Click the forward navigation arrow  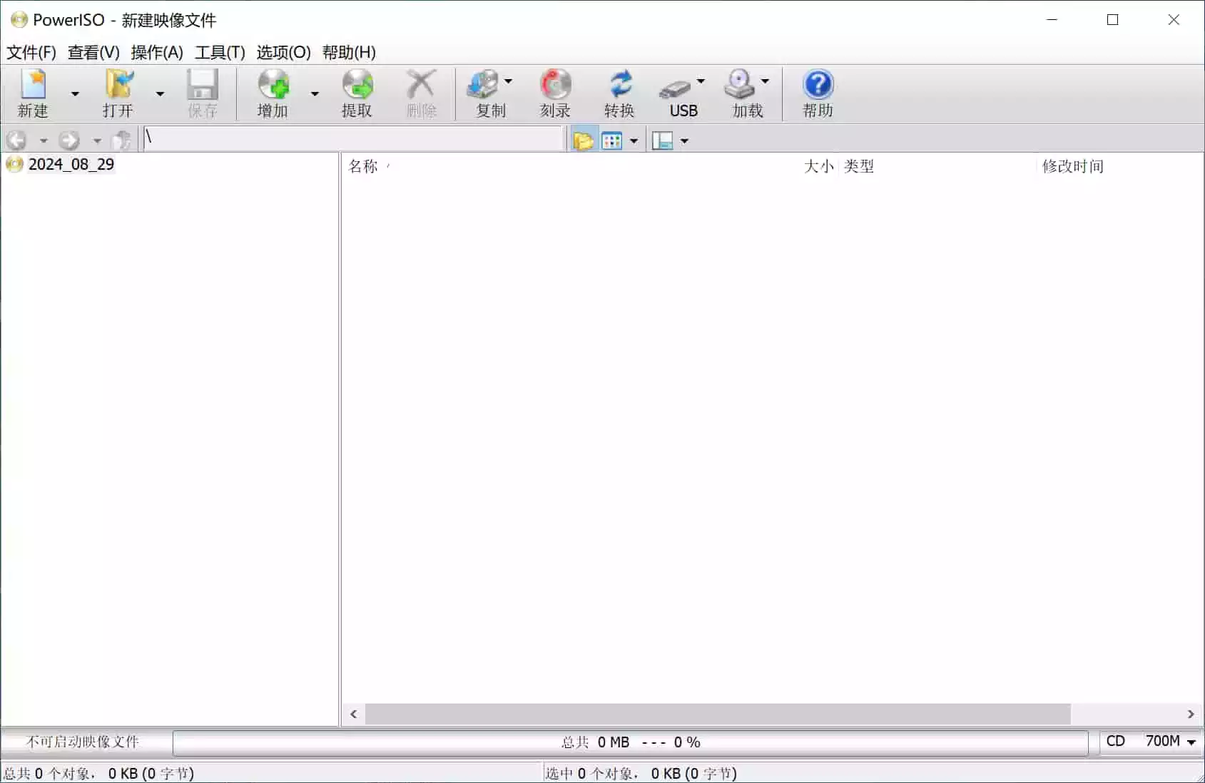pyautogui.click(x=69, y=140)
